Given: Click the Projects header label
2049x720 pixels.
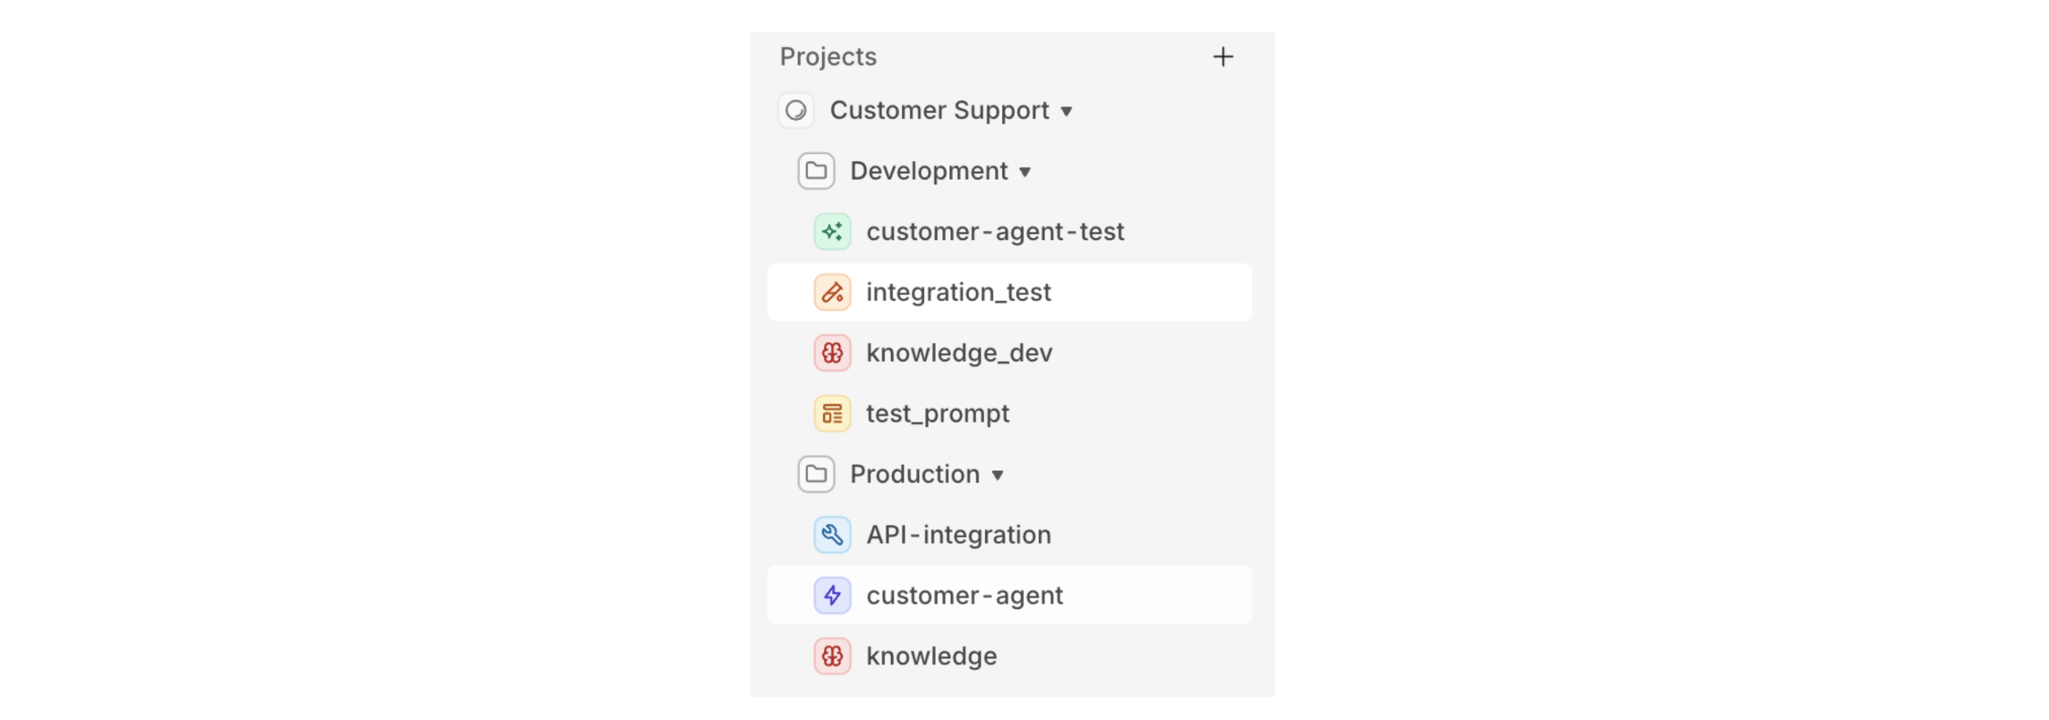Looking at the screenshot, I should pyautogui.click(x=827, y=57).
